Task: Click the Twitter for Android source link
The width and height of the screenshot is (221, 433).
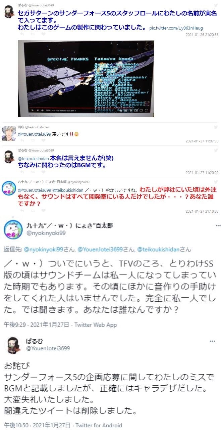Action: coord(99,425)
